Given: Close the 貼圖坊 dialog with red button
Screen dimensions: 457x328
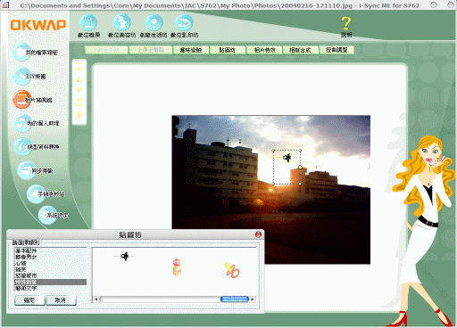Looking at the screenshot, I should pyautogui.click(x=258, y=234).
